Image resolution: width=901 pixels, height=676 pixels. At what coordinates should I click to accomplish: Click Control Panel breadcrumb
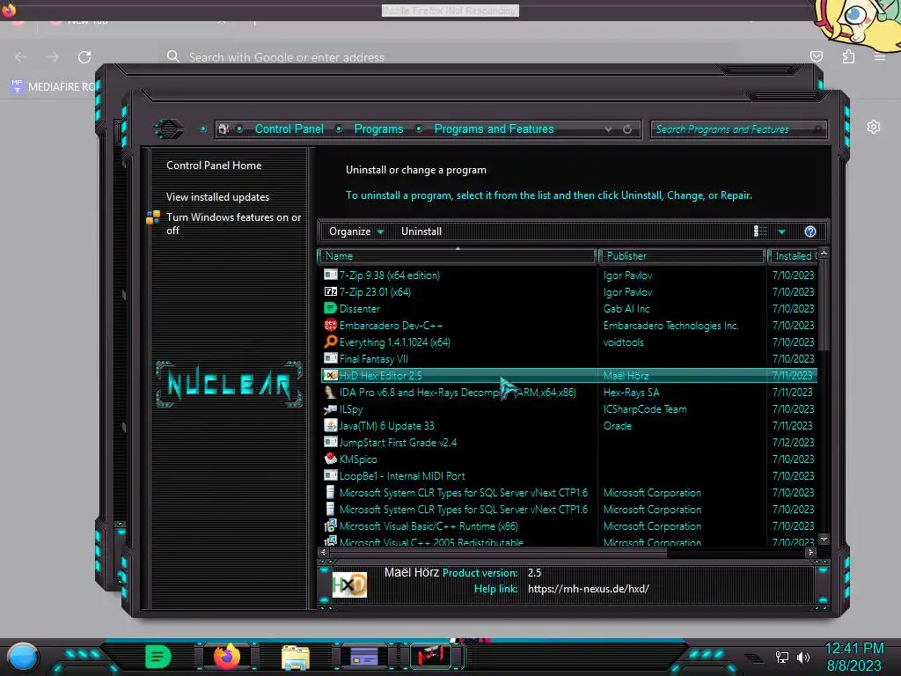click(289, 129)
